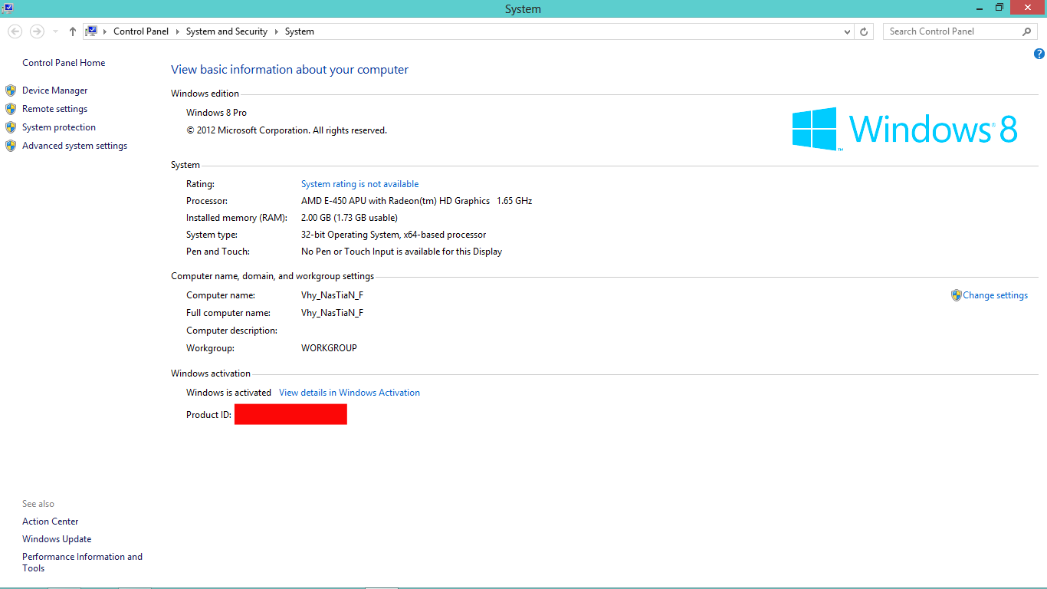Click the shield icon beside System protection
Image resolution: width=1047 pixels, height=589 pixels.
tap(11, 127)
